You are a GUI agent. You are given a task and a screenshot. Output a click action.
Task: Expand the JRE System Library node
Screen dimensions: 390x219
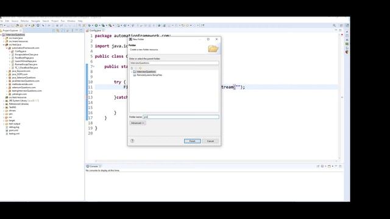pos(4,101)
